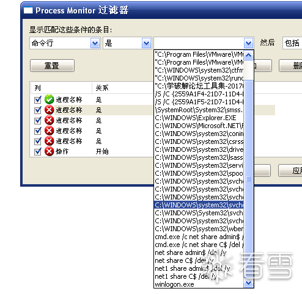Screen dimensions: 302x294
Task: Select the C:\学破解论坛工具集-2017 entry
Action: (199, 86)
